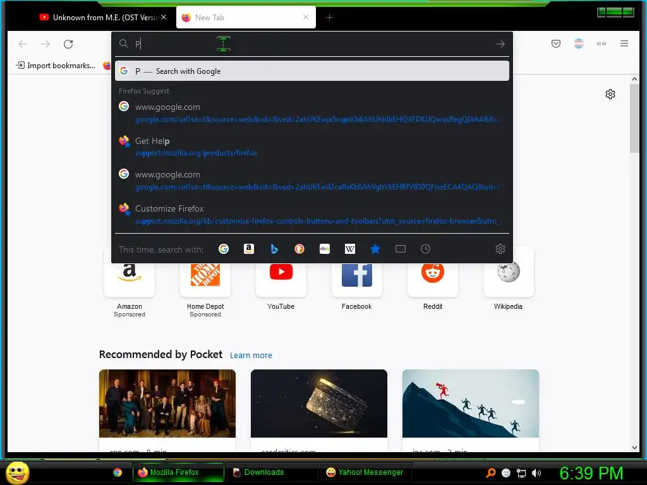647x485 pixels.
Task: Click the Learn more Pocket link
Action: point(251,355)
